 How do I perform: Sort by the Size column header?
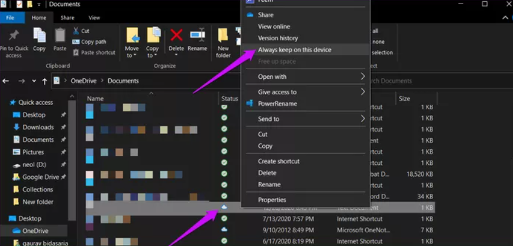pos(404,98)
